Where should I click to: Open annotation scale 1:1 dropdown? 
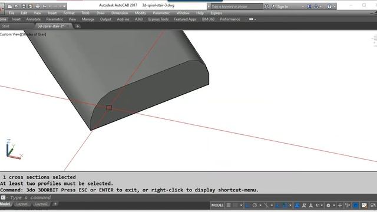pyautogui.click(x=319, y=206)
